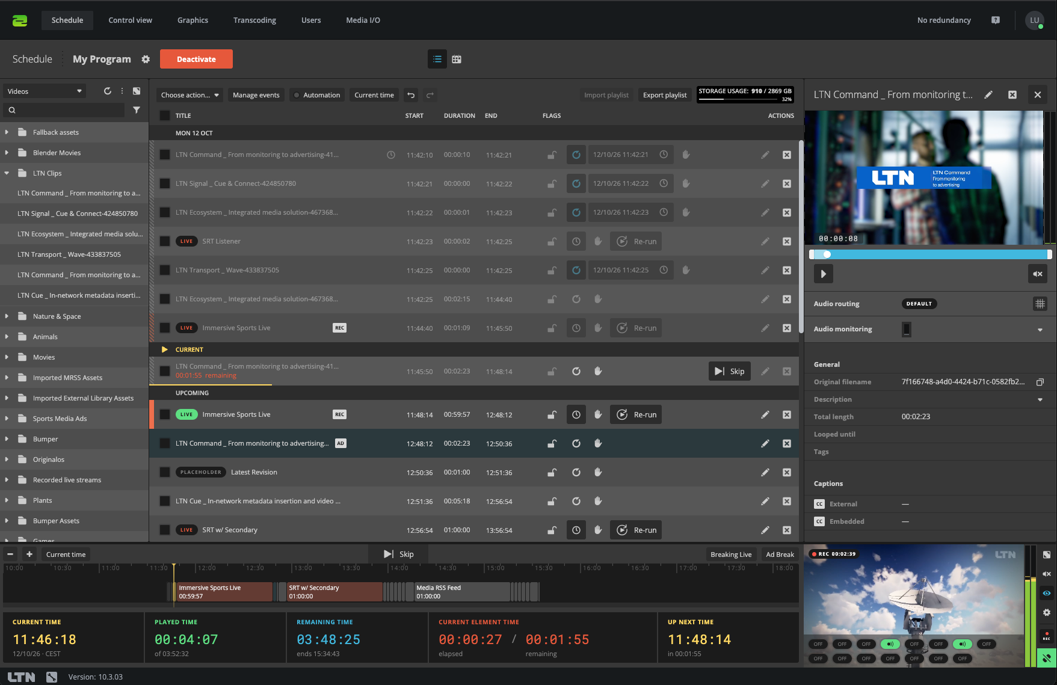Open output monitor settings gear
The height and width of the screenshot is (685, 1057).
click(x=1047, y=612)
